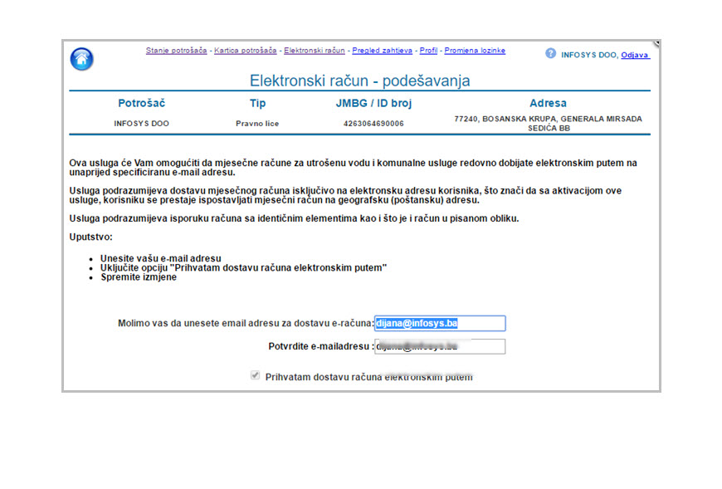Screen dimensions: 722x489
Task: Go to Elektronski račun page
Action: (315, 51)
